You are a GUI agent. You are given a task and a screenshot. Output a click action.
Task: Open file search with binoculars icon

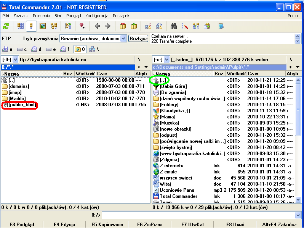(x=174, y=26)
